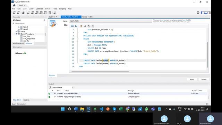The image size is (222, 125).
Task: Open the Database menu
Action: tap(39, 9)
